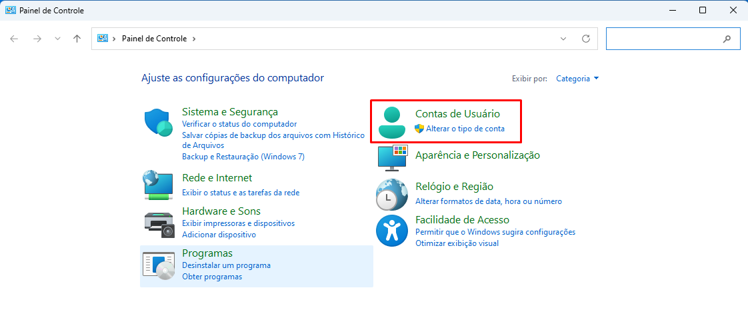The height and width of the screenshot is (310, 748).
Task: Click the Rede e Internet globe icon
Action: [159, 185]
